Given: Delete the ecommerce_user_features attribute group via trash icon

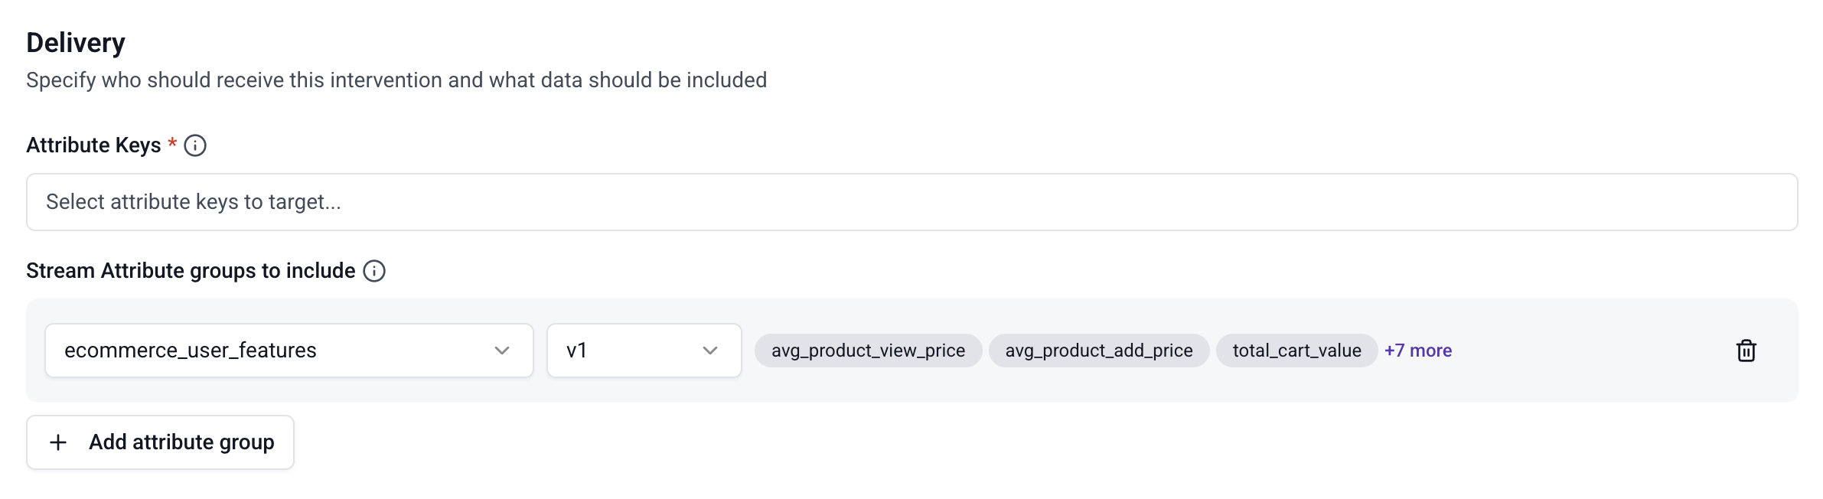Looking at the screenshot, I should 1746,351.
